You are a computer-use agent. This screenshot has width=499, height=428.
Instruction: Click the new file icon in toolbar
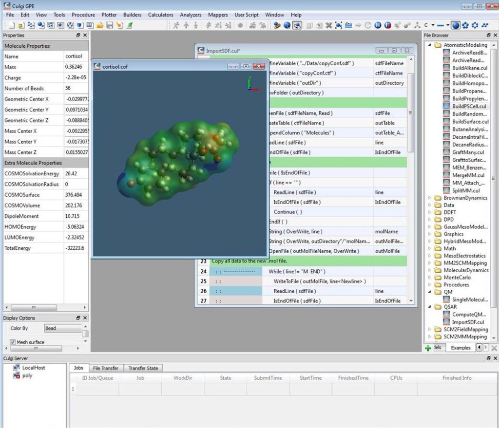coord(11,25)
